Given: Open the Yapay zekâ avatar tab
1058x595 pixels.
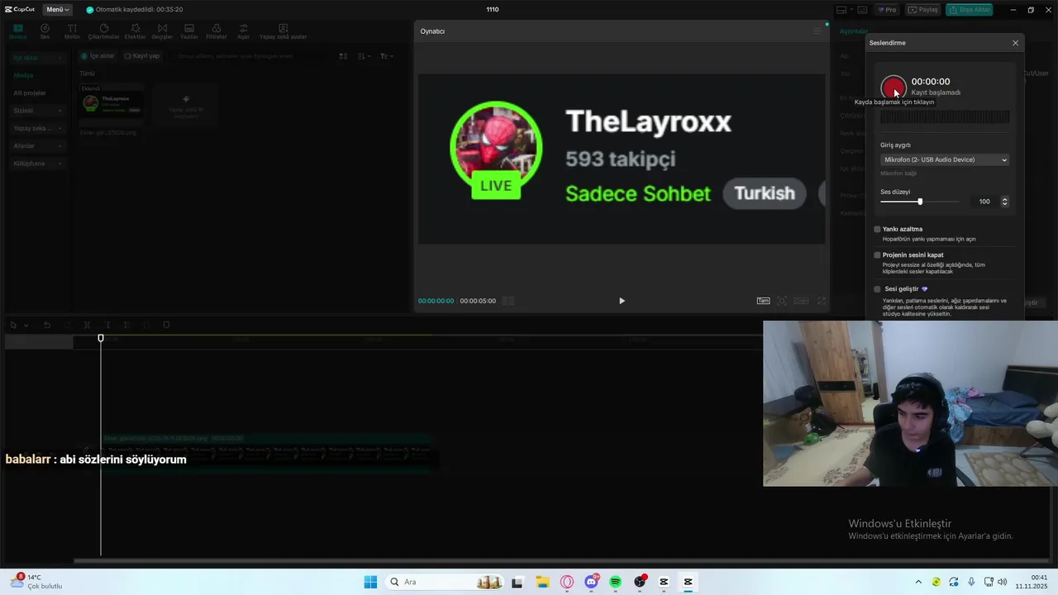Looking at the screenshot, I should [283, 31].
